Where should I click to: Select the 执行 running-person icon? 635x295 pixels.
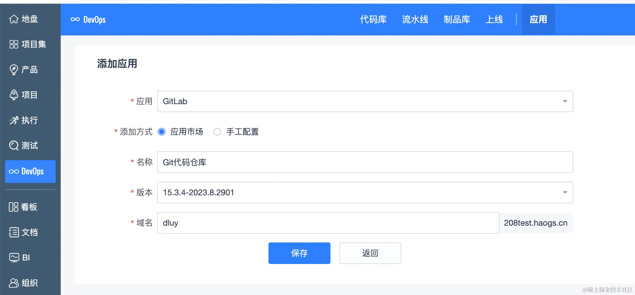14,120
